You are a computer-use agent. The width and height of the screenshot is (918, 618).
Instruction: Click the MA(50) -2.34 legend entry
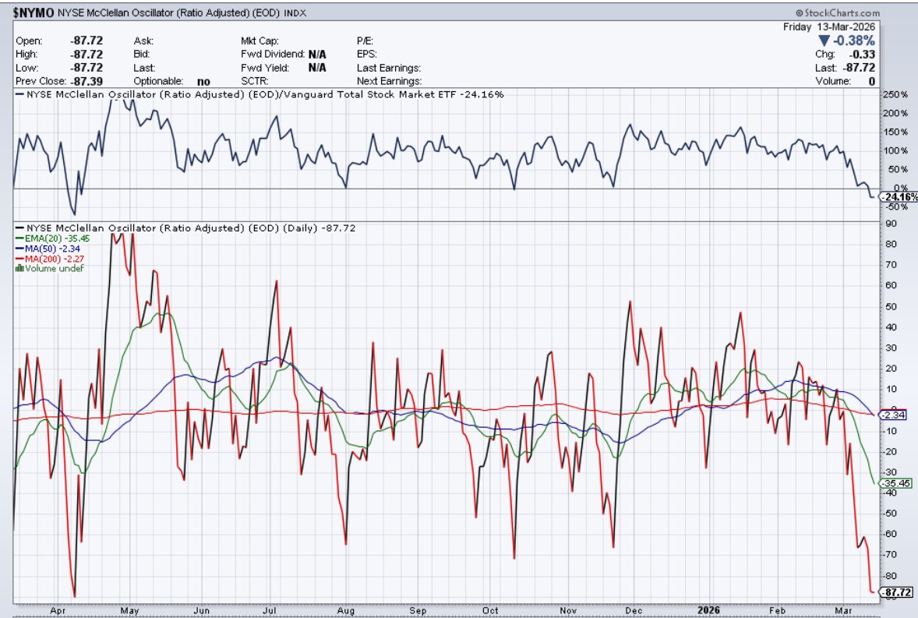48,248
